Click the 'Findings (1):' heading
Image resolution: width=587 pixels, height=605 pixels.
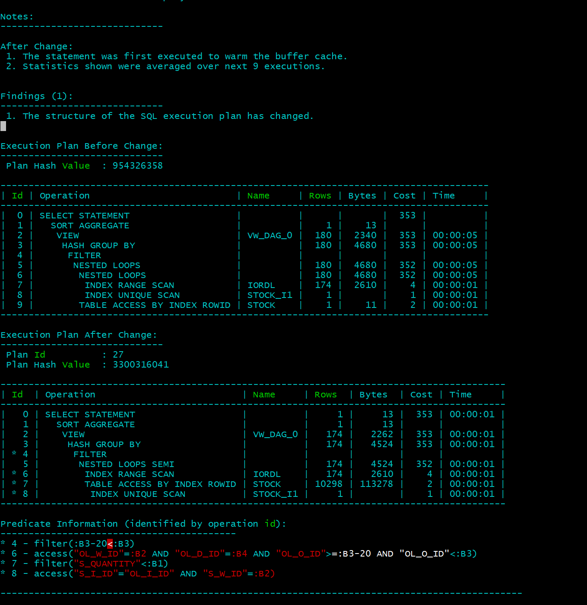coord(37,96)
